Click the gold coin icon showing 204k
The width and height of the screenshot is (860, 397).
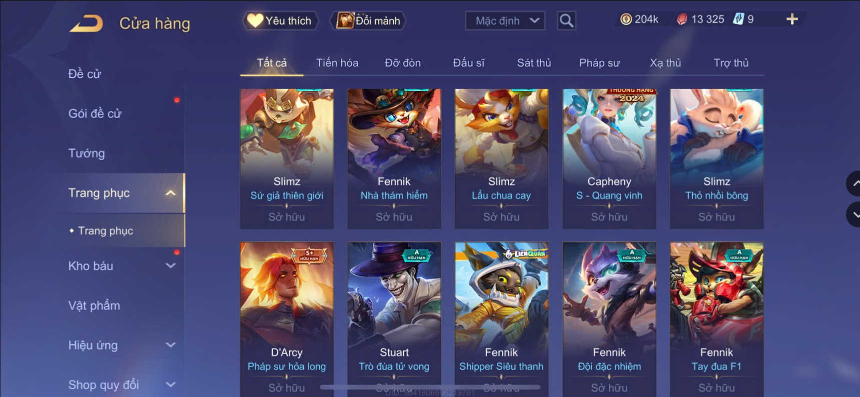(626, 19)
